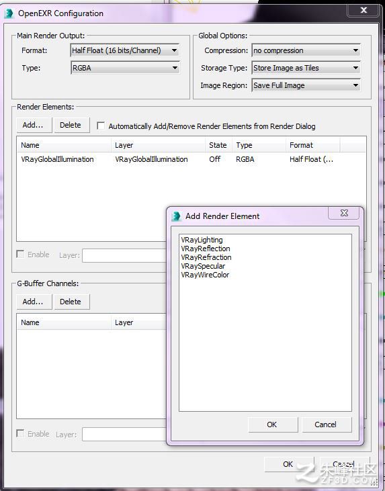385x491 pixels.
Task: Click Add... button in Render Elements
Action: [x=34, y=125]
